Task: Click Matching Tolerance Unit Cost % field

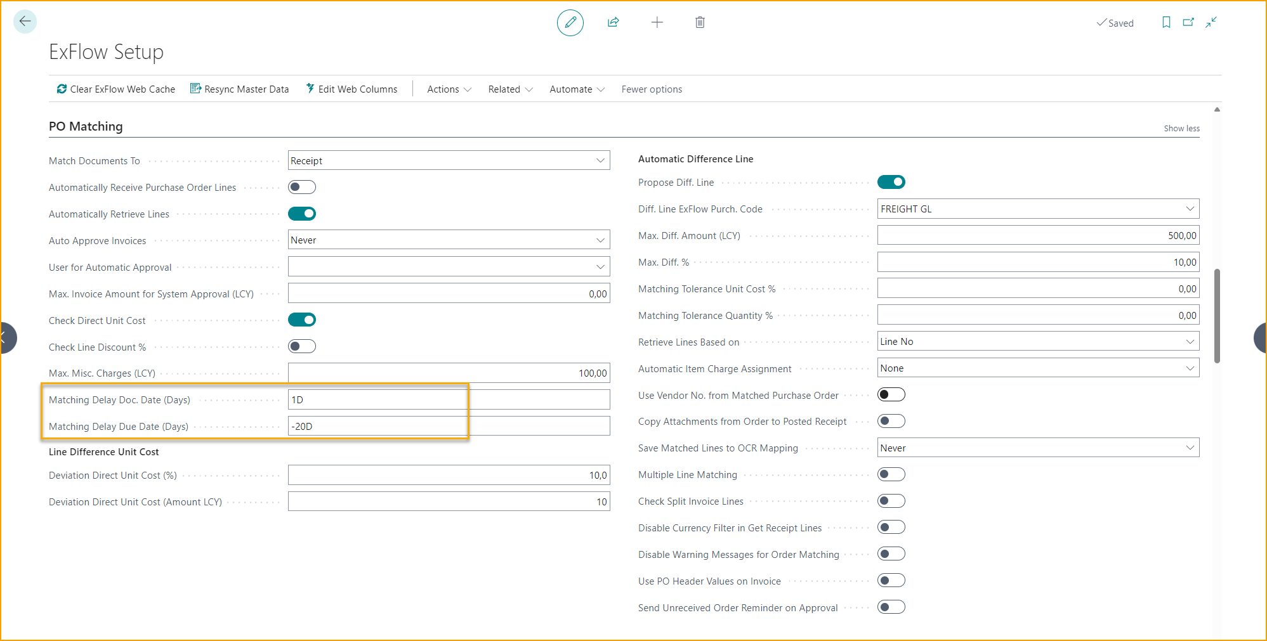Action: (1039, 288)
